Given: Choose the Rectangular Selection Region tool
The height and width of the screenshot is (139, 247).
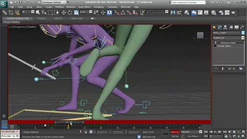Looking at the screenshot, I should 50,12.
